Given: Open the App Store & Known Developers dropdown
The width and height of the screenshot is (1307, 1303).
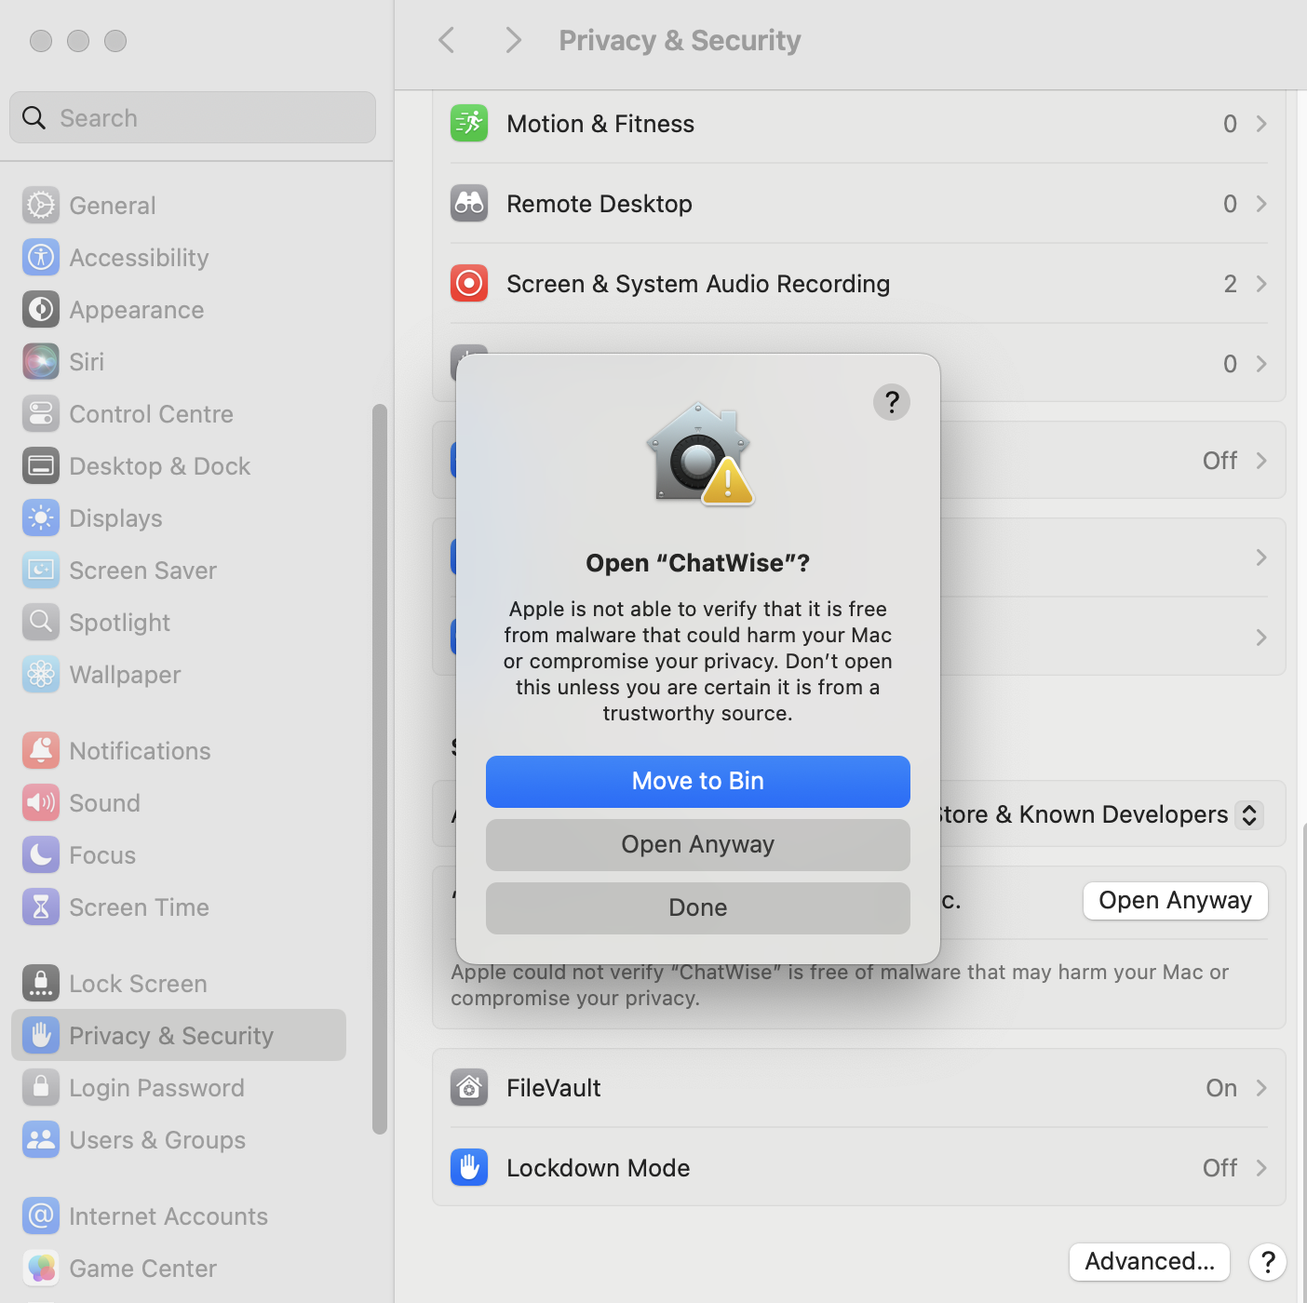Looking at the screenshot, I should pyautogui.click(x=1248, y=814).
